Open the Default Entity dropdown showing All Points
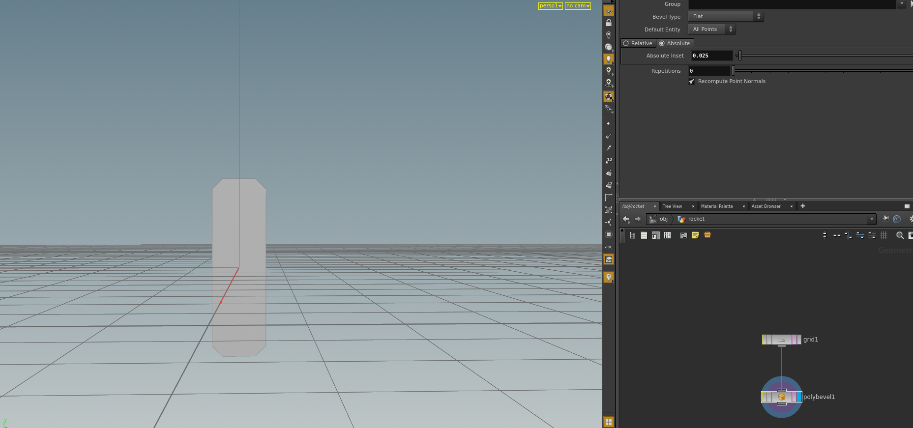913x428 pixels. click(x=711, y=29)
